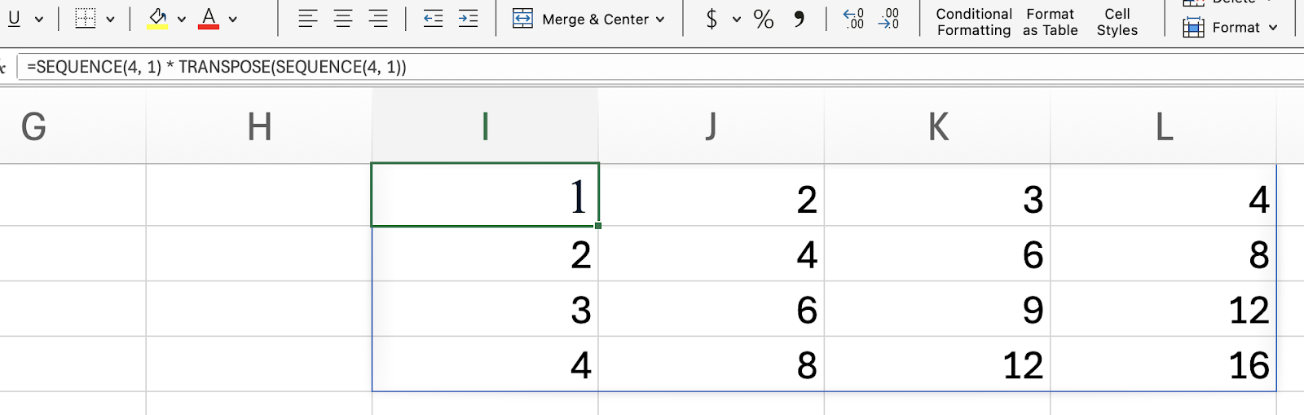Image resolution: width=1304 pixels, height=415 pixels.
Task: Select cell with 4 in first row
Action: [1163, 195]
